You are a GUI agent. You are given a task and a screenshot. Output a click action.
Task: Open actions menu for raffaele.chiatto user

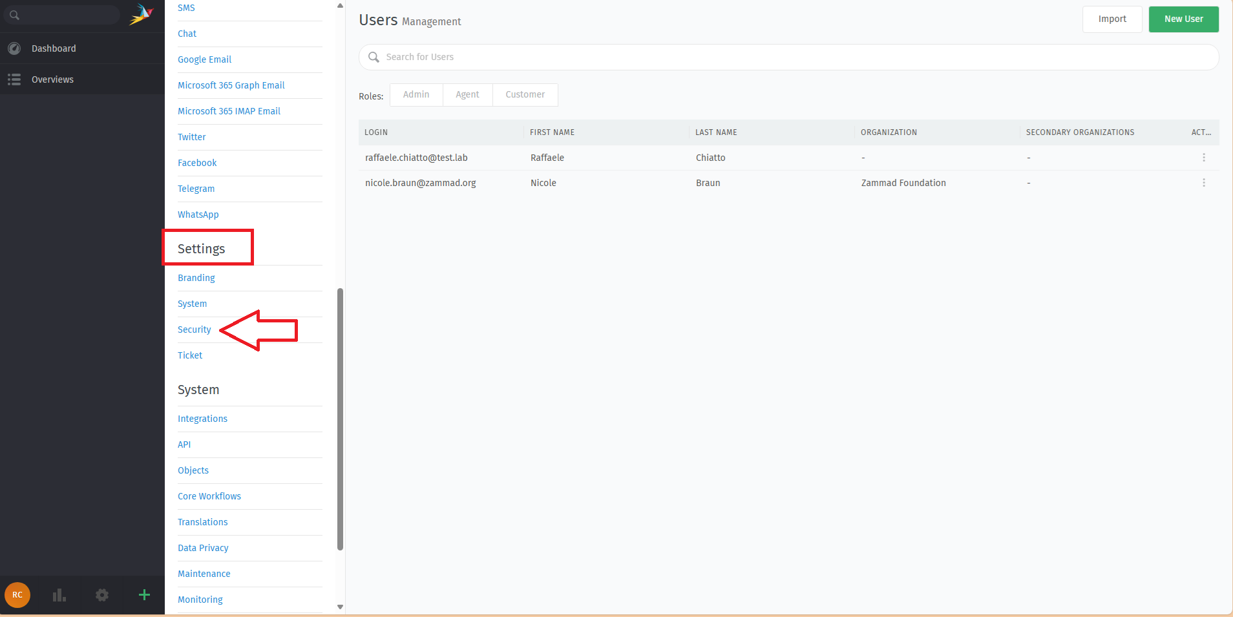coord(1203,158)
